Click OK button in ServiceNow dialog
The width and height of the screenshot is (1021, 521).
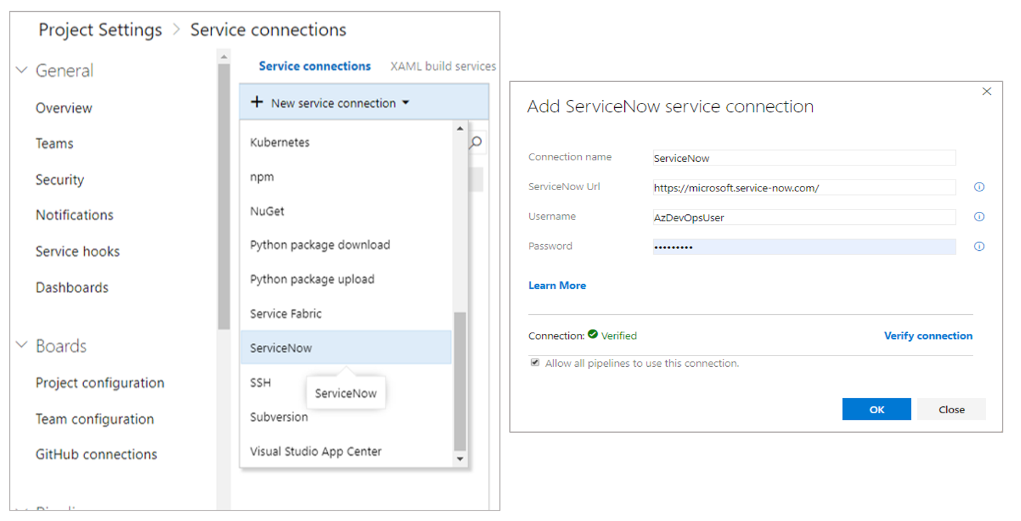(x=877, y=409)
